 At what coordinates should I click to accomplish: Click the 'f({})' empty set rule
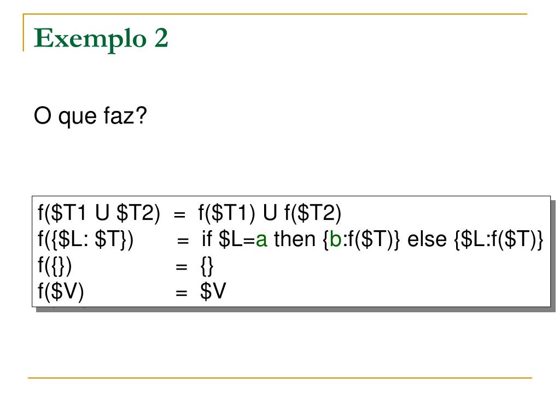coord(55,266)
